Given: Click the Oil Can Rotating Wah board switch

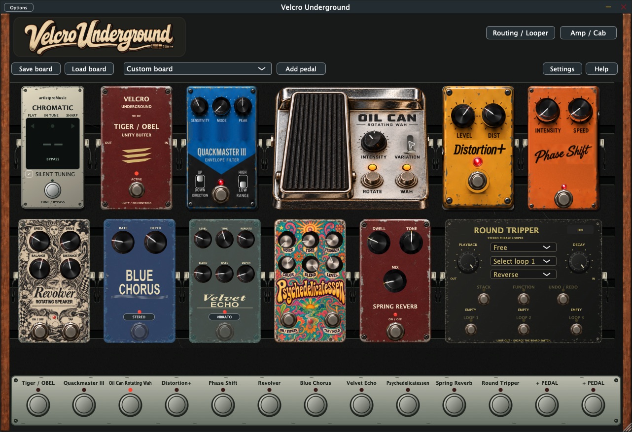Looking at the screenshot, I should click(131, 406).
